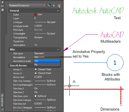129x112 pixels.
Task: Toggle auto-hide on Properties palette
Action: coord(3,6)
